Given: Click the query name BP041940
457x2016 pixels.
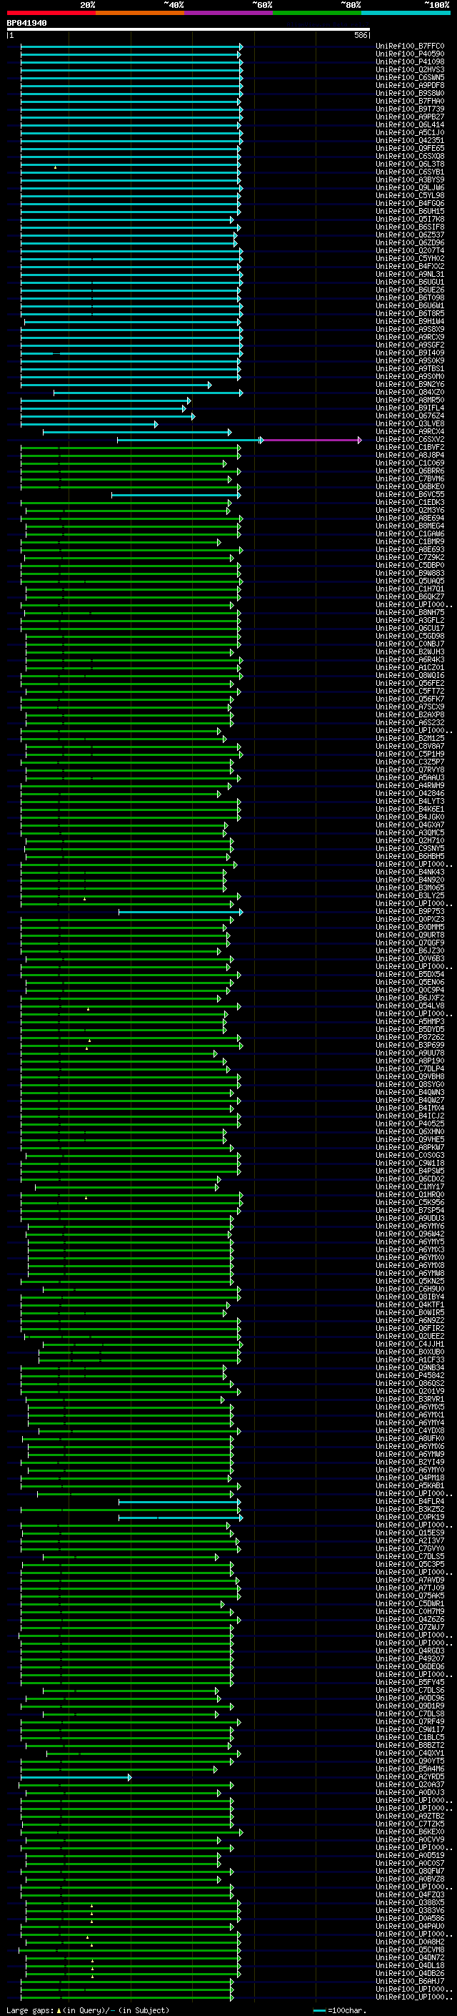Looking at the screenshot, I should point(26,24).
